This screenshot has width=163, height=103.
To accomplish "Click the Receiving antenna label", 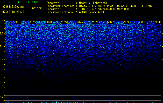I will tap(60, 12).
